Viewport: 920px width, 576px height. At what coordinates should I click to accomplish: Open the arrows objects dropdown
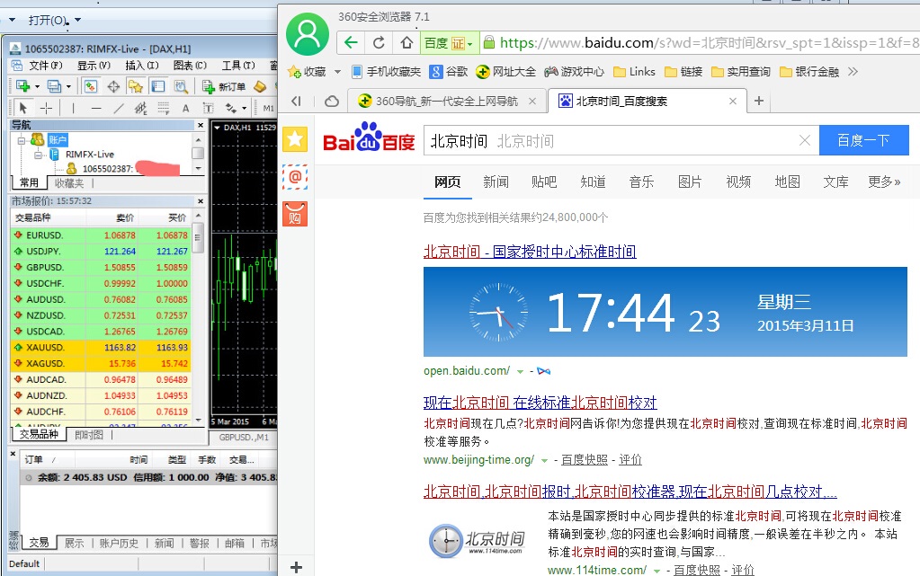pos(244,108)
